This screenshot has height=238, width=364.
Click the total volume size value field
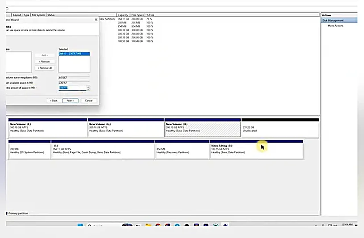point(74,78)
